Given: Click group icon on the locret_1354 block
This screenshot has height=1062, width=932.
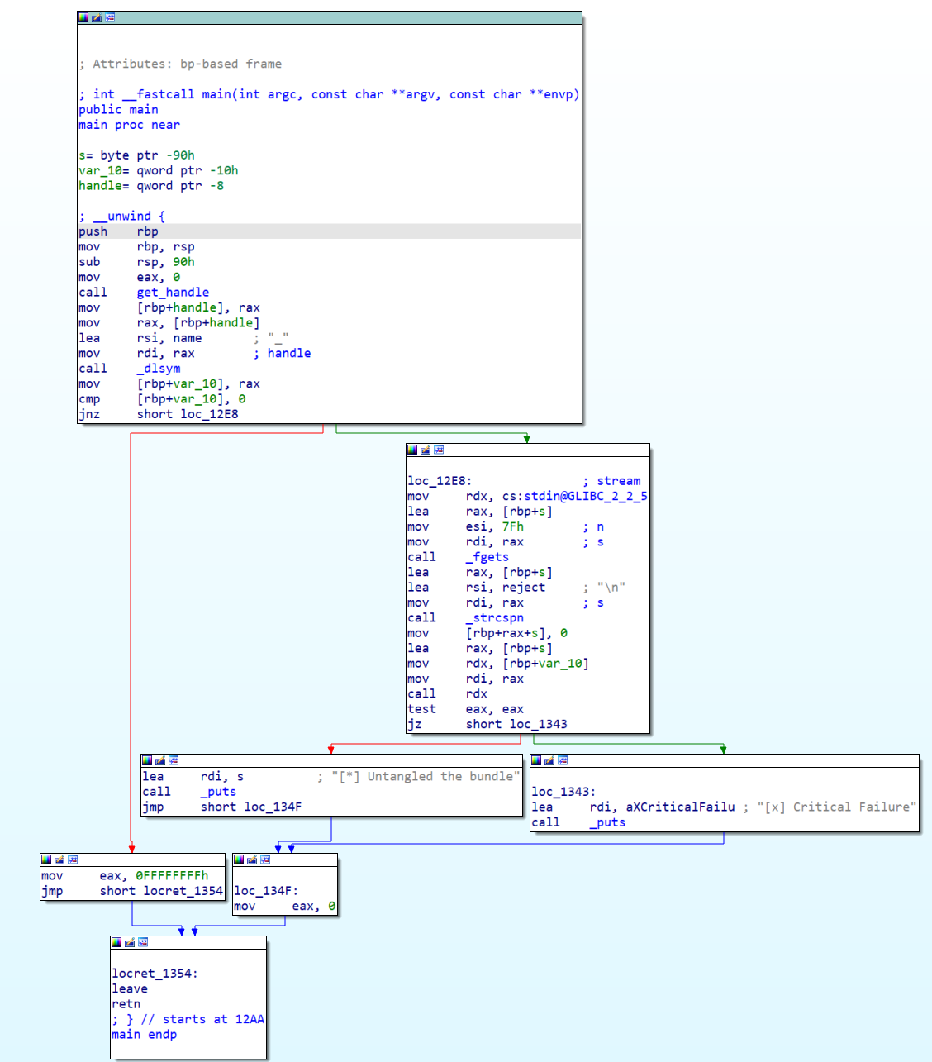Looking at the screenshot, I should 143,942.
